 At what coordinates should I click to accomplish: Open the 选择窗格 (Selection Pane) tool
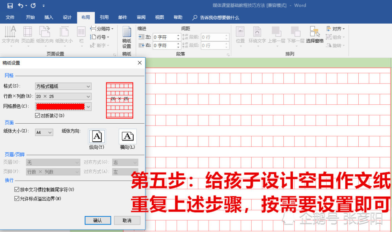(x=315, y=35)
